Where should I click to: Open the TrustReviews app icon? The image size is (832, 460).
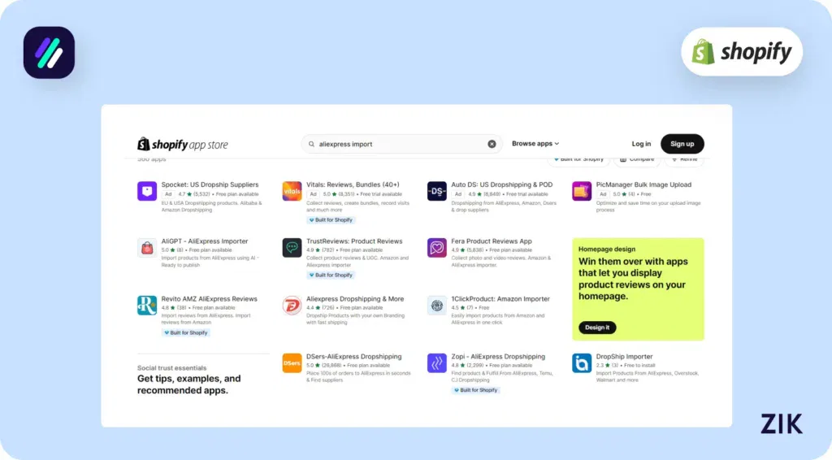(292, 248)
